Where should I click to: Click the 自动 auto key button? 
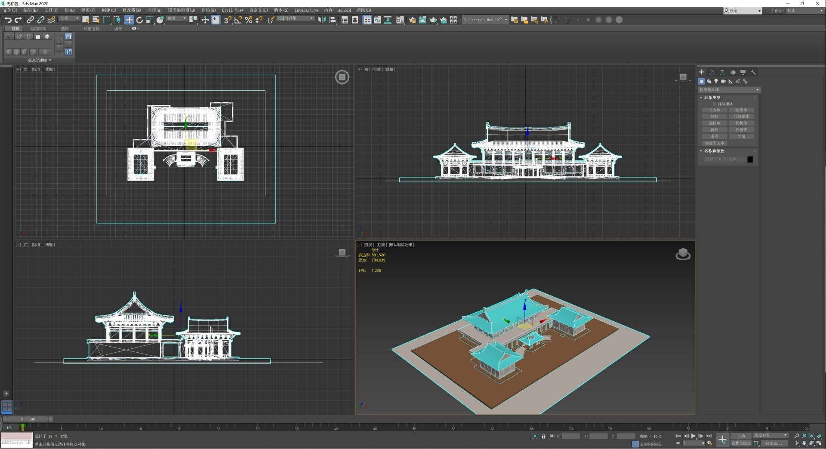[741, 436]
